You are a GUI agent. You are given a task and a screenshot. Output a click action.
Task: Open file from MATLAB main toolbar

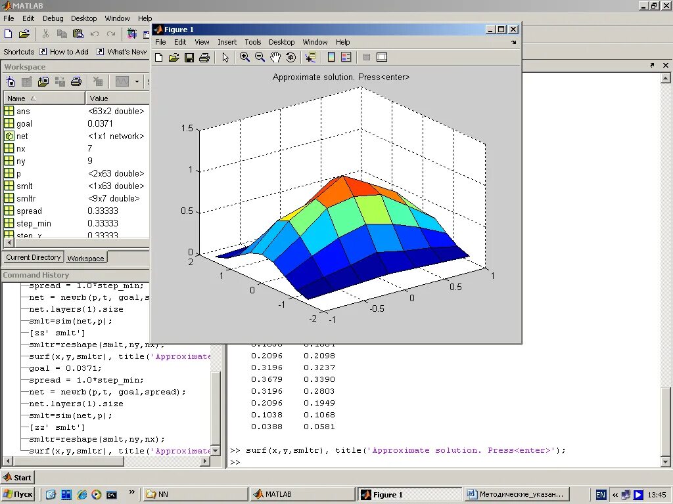click(24, 34)
